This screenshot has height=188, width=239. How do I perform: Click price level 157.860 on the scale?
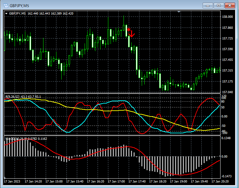(227, 28)
